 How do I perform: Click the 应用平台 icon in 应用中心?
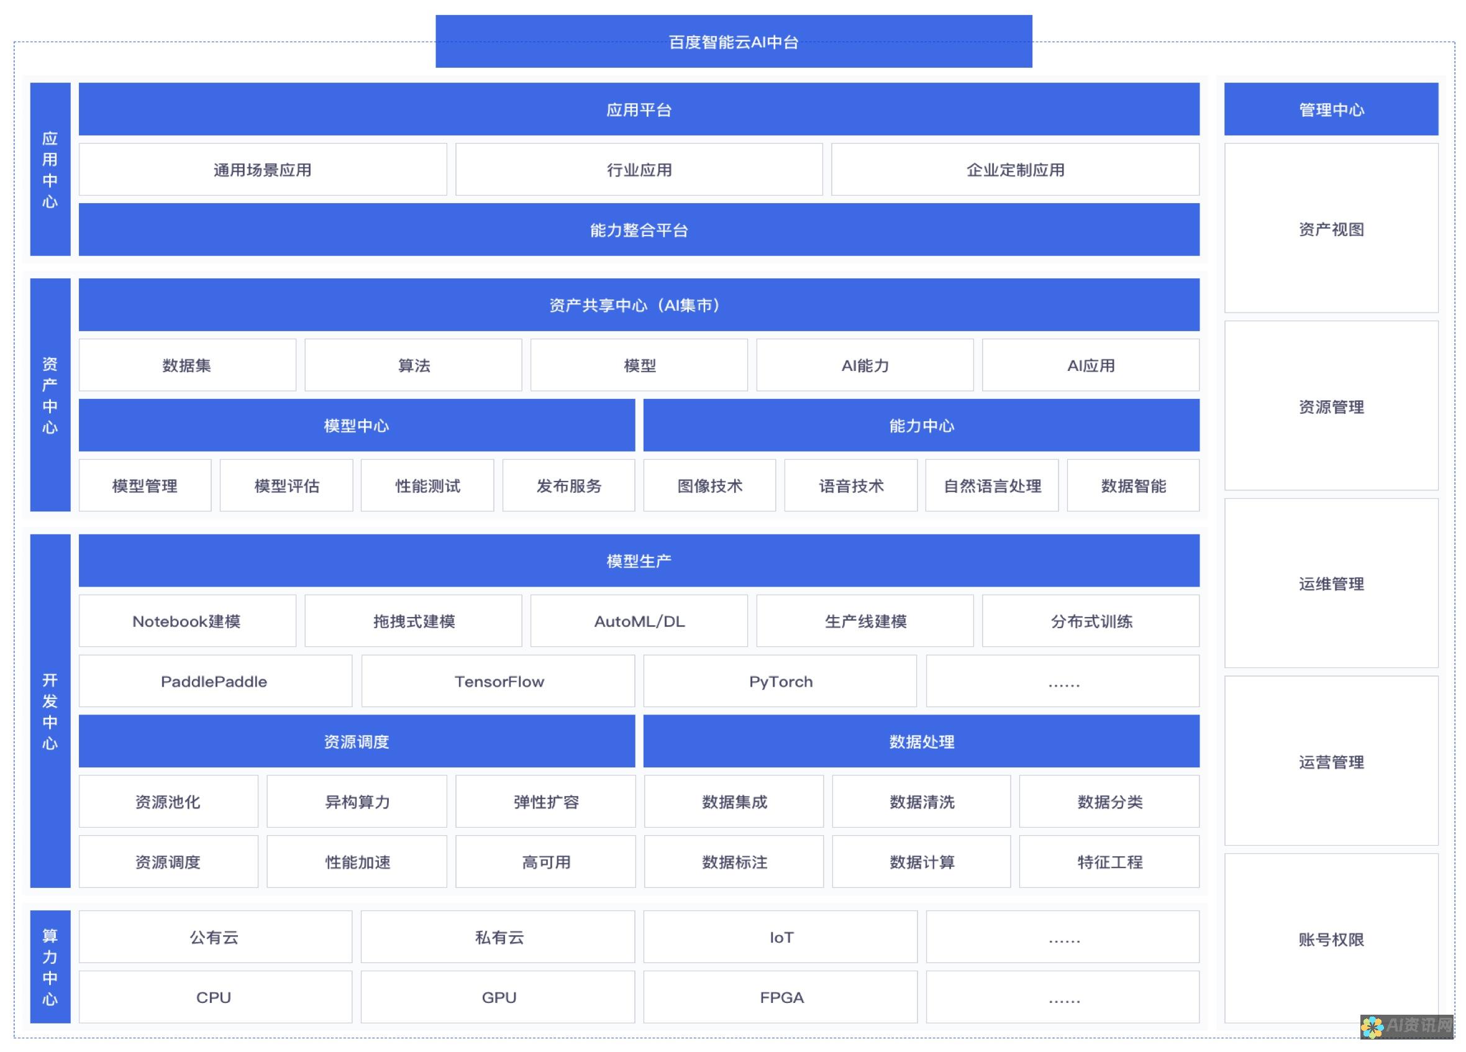(x=637, y=109)
